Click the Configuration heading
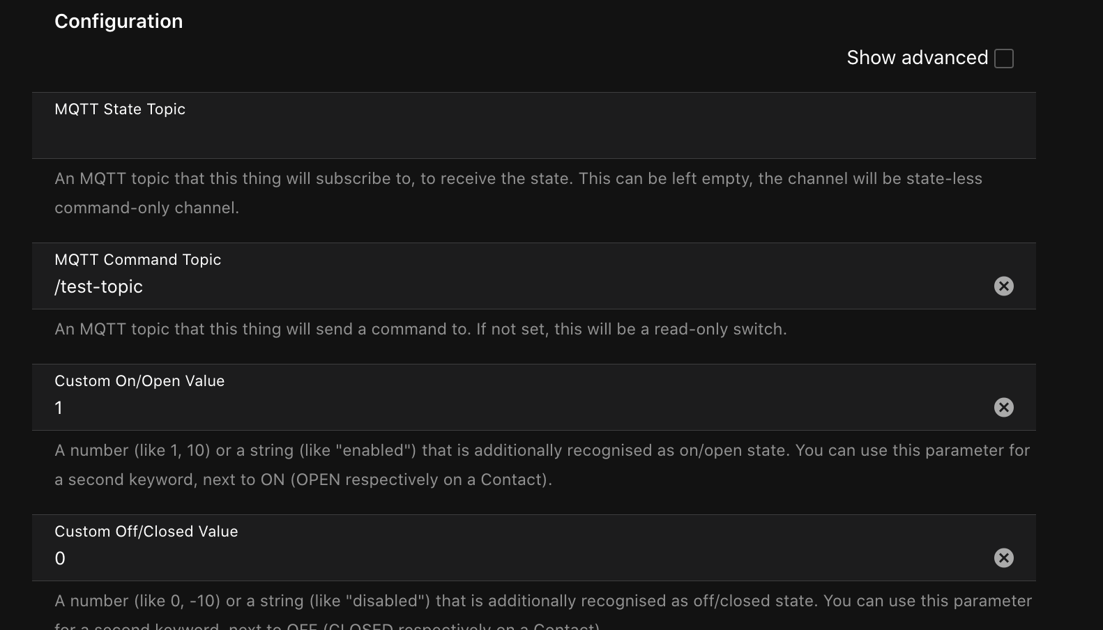This screenshot has width=1103, height=630. [119, 21]
